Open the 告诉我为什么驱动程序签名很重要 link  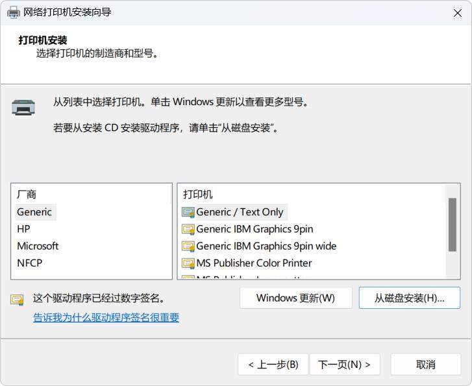pyautogui.click(x=106, y=318)
